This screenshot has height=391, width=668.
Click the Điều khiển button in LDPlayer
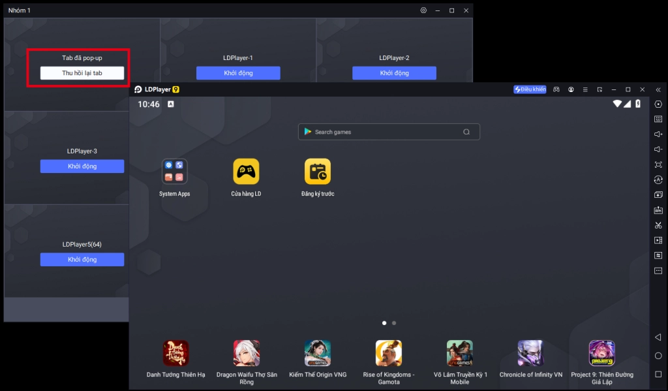(530, 89)
